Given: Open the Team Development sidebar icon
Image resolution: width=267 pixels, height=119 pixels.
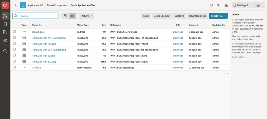Looking at the screenshot, I should coord(5,32).
